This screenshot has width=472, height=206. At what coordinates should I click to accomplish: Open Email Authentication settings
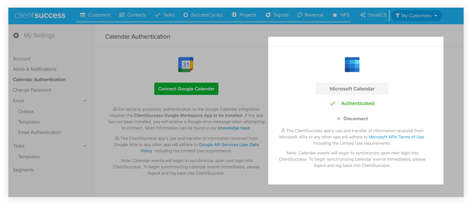coord(39,132)
